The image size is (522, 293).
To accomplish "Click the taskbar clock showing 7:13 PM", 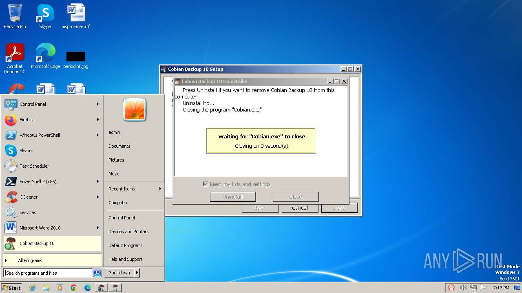I will (x=501, y=288).
